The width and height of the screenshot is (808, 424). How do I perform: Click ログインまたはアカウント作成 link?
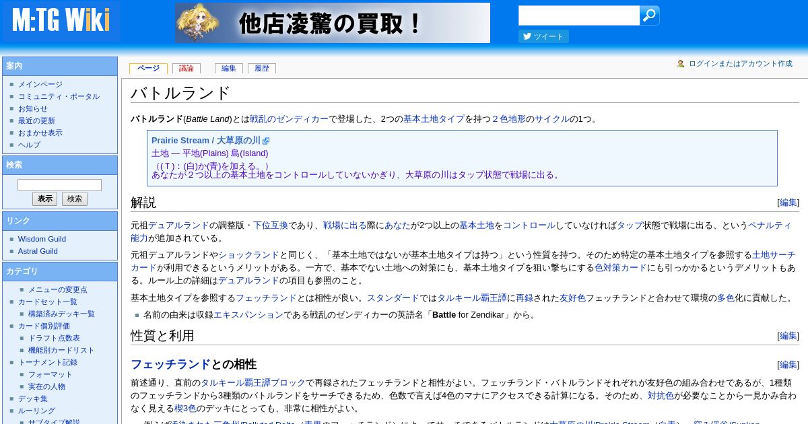pos(741,63)
